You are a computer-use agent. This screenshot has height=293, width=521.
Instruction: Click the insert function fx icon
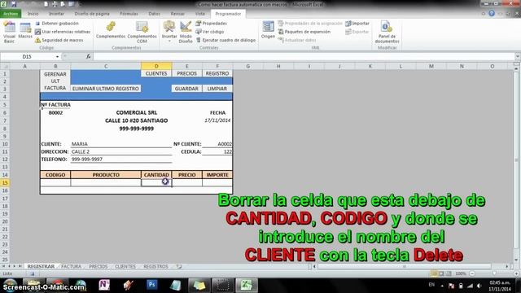pos(88,56)
